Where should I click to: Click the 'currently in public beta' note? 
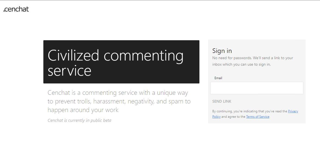[79, 120]
